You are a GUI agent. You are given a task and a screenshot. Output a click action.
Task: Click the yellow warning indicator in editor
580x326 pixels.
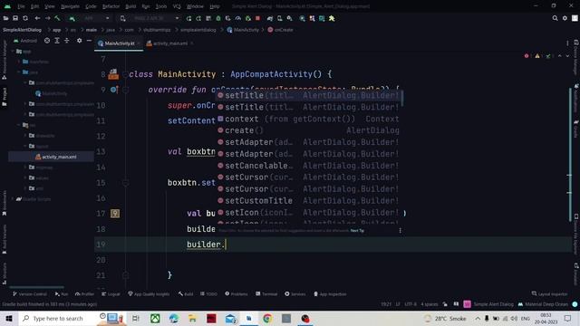tap(537, 56)
